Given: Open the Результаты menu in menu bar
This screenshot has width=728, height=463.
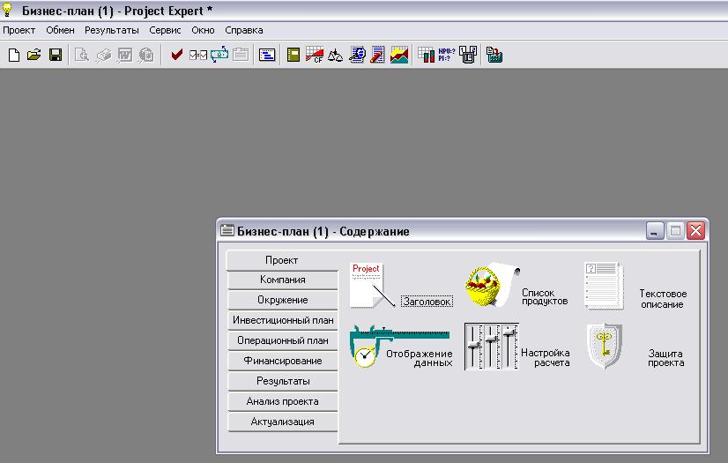Looking at the screenshot, I should tap(111, 30).
